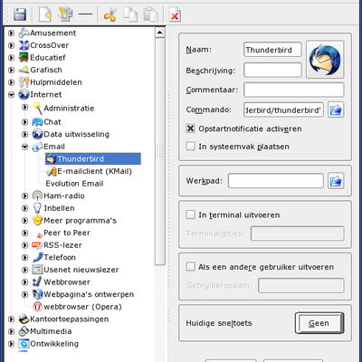Click the Werkpad input field
The width and height of the screenshot is (362, 362).
[x=276, y=181]
